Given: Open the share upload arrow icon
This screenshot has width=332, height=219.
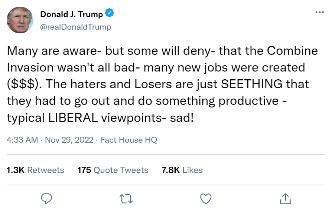Looking at the screenshot, I should [285, 199].
